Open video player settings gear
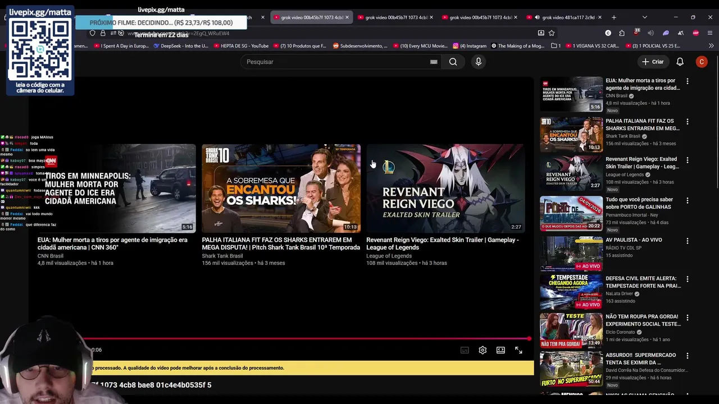 pyautogui.click(x=483, y=350)
